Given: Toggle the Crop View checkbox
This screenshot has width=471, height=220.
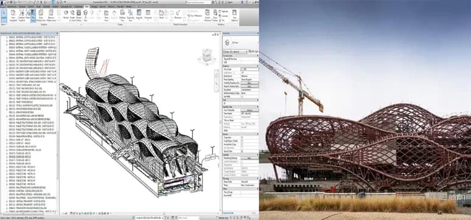Looking at the screenshot, I should 242,137.
